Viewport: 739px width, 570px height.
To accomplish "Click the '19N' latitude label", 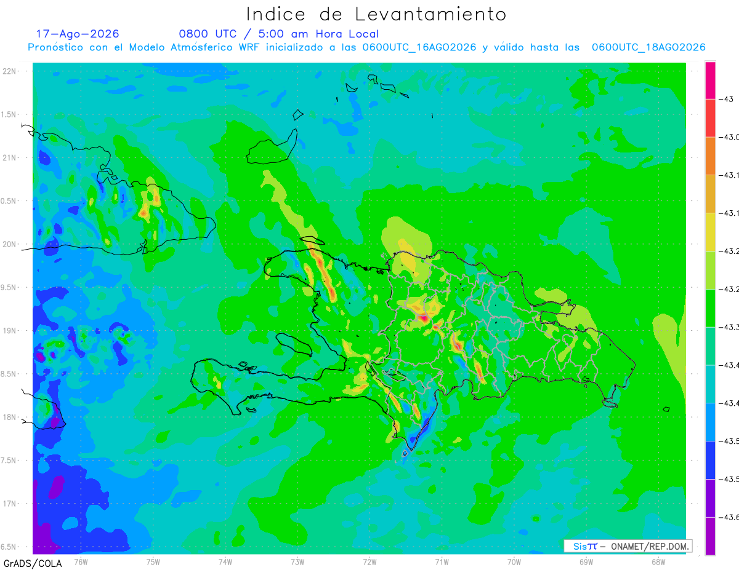I will (x=10, y=331).
